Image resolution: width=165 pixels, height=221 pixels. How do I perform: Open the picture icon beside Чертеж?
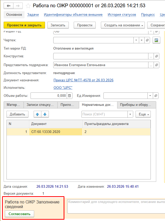click(156, 40)
